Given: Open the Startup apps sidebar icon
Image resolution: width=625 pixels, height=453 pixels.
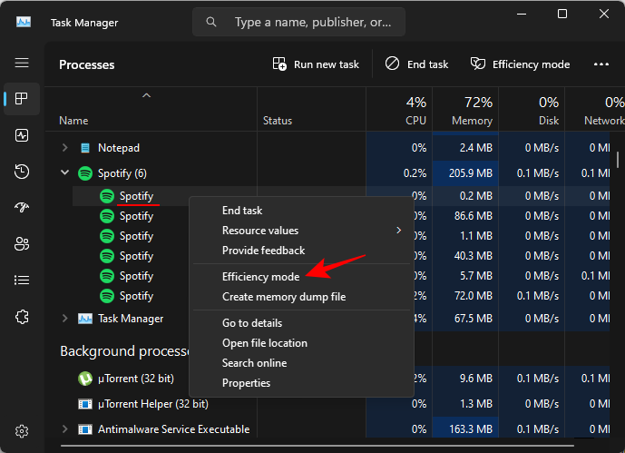Looking at the screenshot, I should [22, 207].
